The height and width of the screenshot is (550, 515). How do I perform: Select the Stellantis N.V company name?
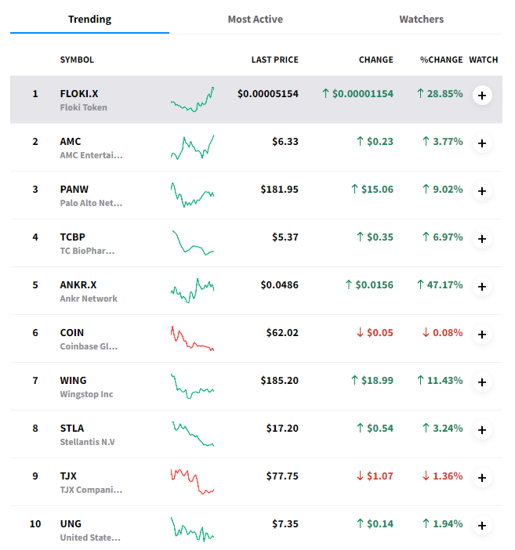pos(88,442)
